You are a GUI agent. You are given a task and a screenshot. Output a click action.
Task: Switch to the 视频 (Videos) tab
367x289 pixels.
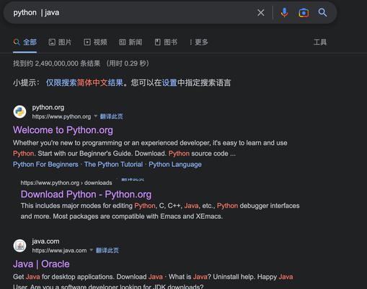(x=95, y=42)
